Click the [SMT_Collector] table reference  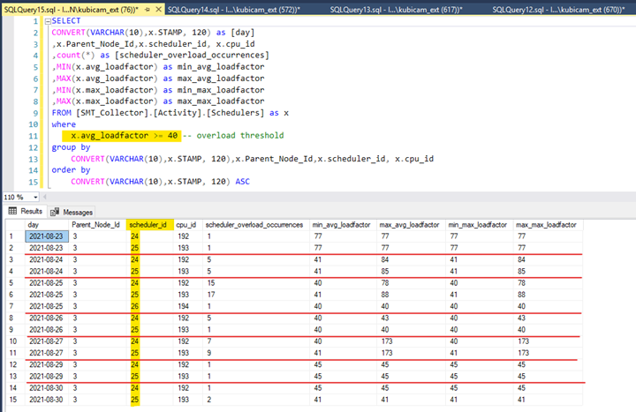[x=112, y=113]
